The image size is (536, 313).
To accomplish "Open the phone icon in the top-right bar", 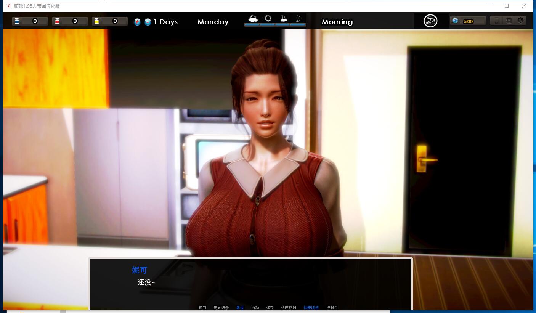I will point(497,21).
